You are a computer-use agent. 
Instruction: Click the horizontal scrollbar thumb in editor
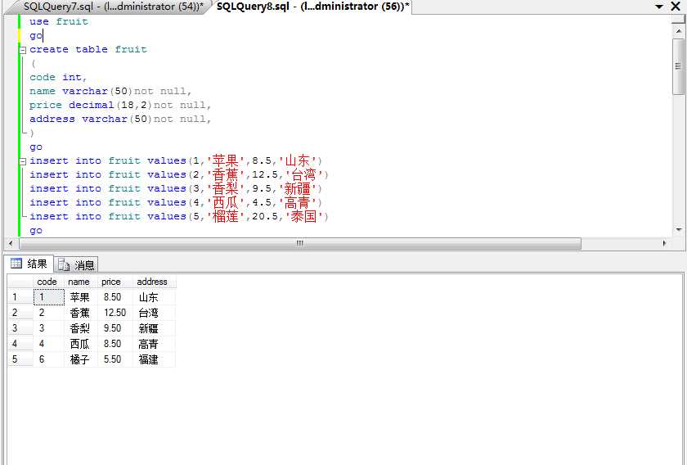click(300, 243)
